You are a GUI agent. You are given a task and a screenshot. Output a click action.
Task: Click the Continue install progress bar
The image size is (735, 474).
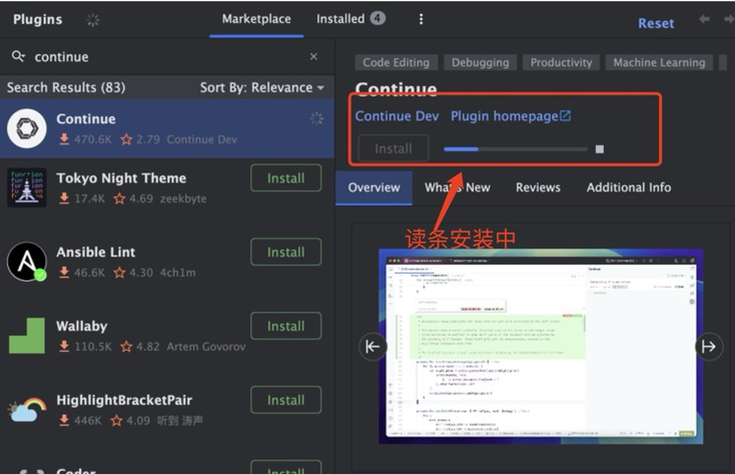tap(515, 149)
